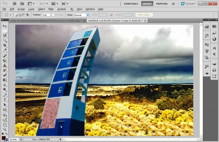Open the History panel icon
The height and width of the screenshot is (142, 219).
pos(207,36)
